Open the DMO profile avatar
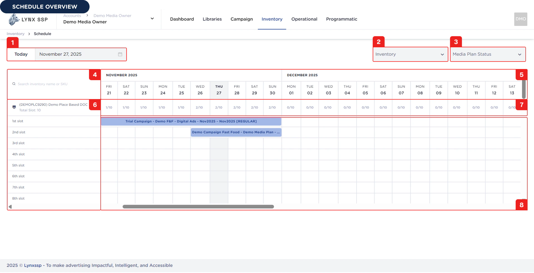The width and height of the screenshot is (534, 273). point(520,19)
